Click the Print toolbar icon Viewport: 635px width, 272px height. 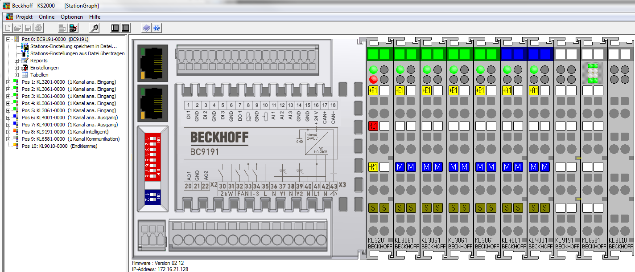[38, 28]
